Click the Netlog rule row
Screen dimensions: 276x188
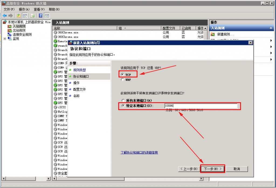[x=60, y=112]
